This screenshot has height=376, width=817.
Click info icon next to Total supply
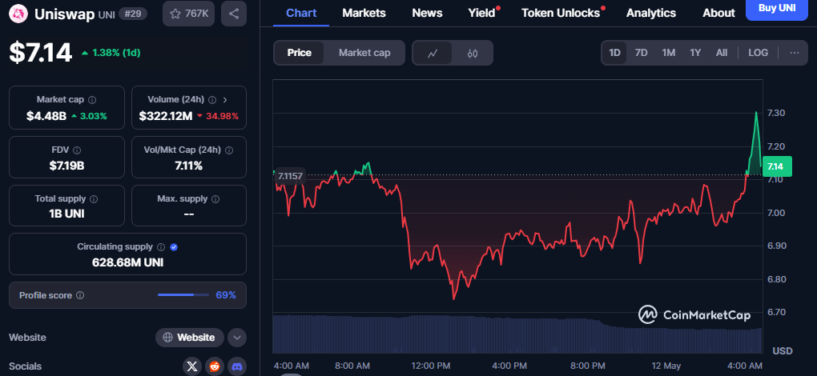point(94,199)
